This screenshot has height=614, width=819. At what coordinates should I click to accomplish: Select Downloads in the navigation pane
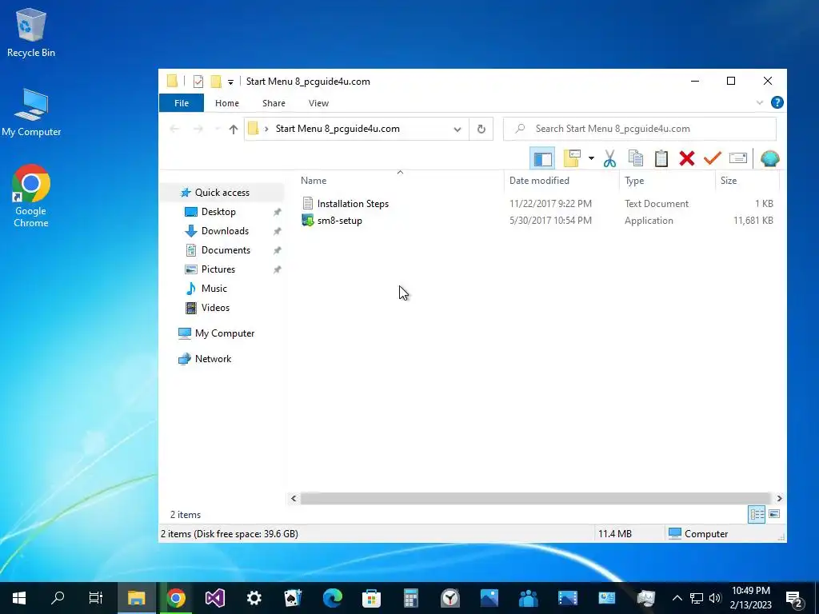[x=225, y=231]
